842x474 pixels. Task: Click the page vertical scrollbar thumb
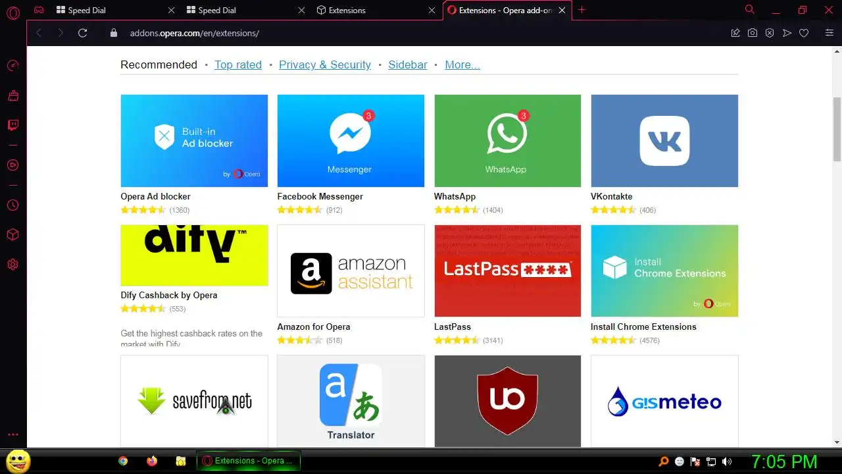point(837,128)
